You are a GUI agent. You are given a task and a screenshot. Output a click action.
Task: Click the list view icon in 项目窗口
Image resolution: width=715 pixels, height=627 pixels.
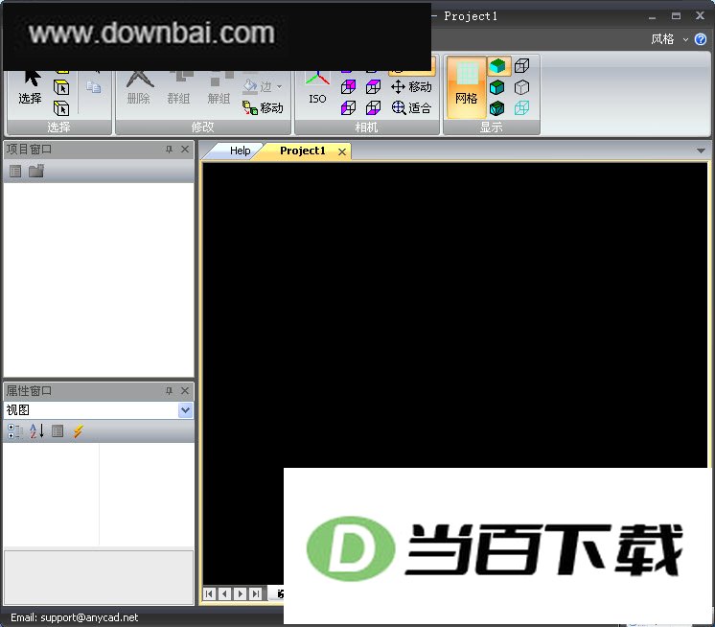click(15, 172)
